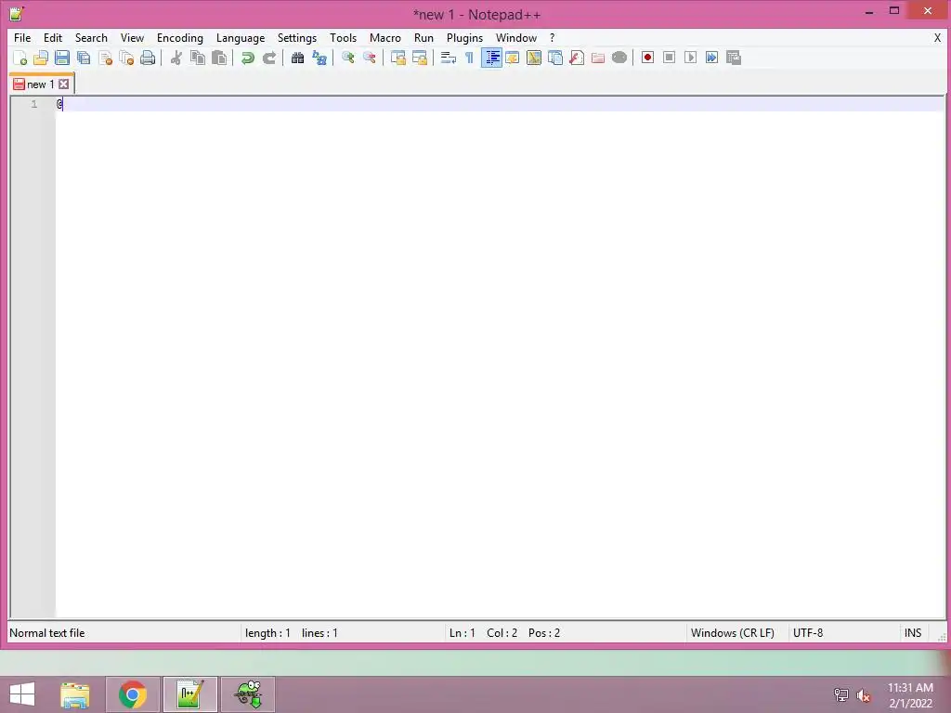Close the current document via toolbar icon
This screenshot has height=713, width=951.
tap(105, 58)
